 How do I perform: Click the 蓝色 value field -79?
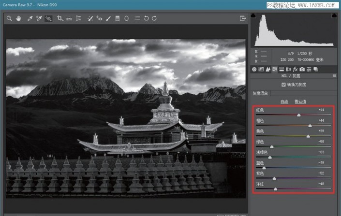point(321,162)
